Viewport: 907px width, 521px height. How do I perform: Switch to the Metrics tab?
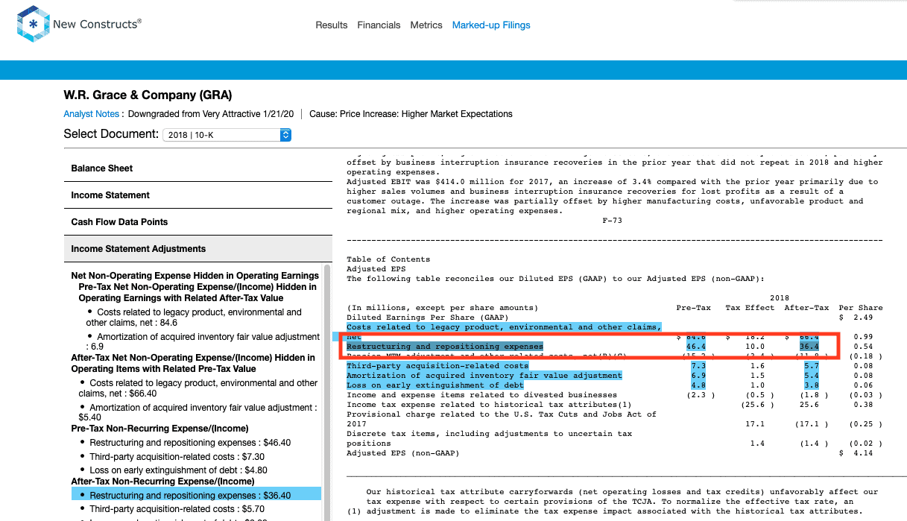click(x=426, y=25)
